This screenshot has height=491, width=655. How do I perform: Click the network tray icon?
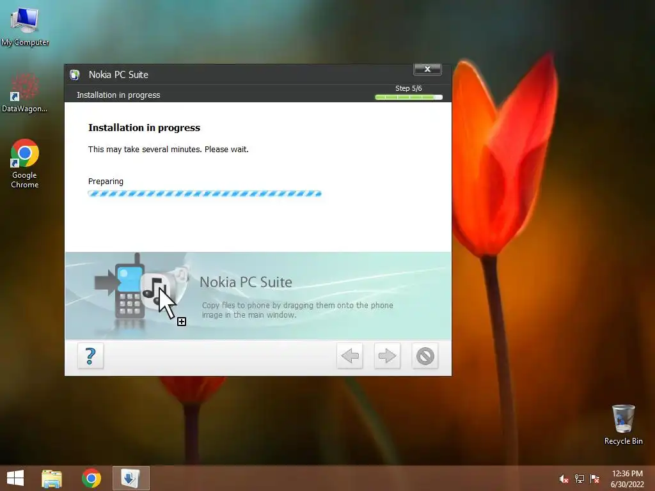[580, 479]
